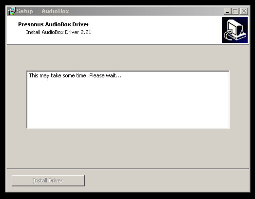This screenshot has width=255, height=199.
Task: Click the Setup icon in title bar
Action: click(x=11, y=11)
